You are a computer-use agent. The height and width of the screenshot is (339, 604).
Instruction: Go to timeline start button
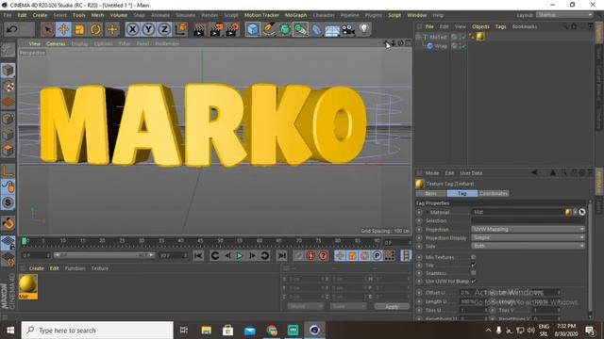click(198, 255)
